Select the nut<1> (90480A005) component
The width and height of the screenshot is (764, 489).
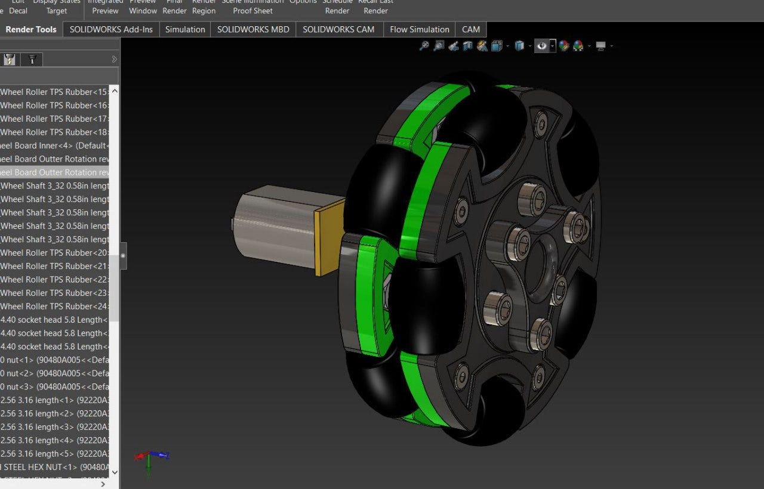(x=55, y=360)
